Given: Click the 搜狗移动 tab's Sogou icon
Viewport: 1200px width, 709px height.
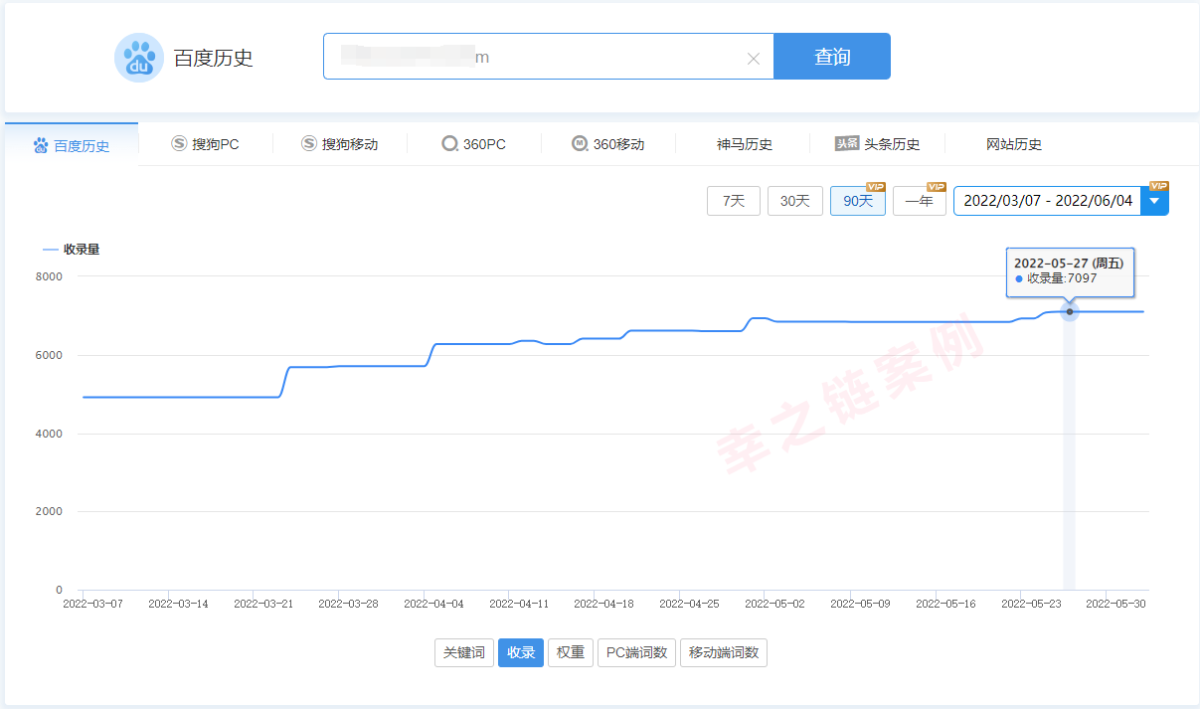Looking at the screenshot, I should pos(309,144).
